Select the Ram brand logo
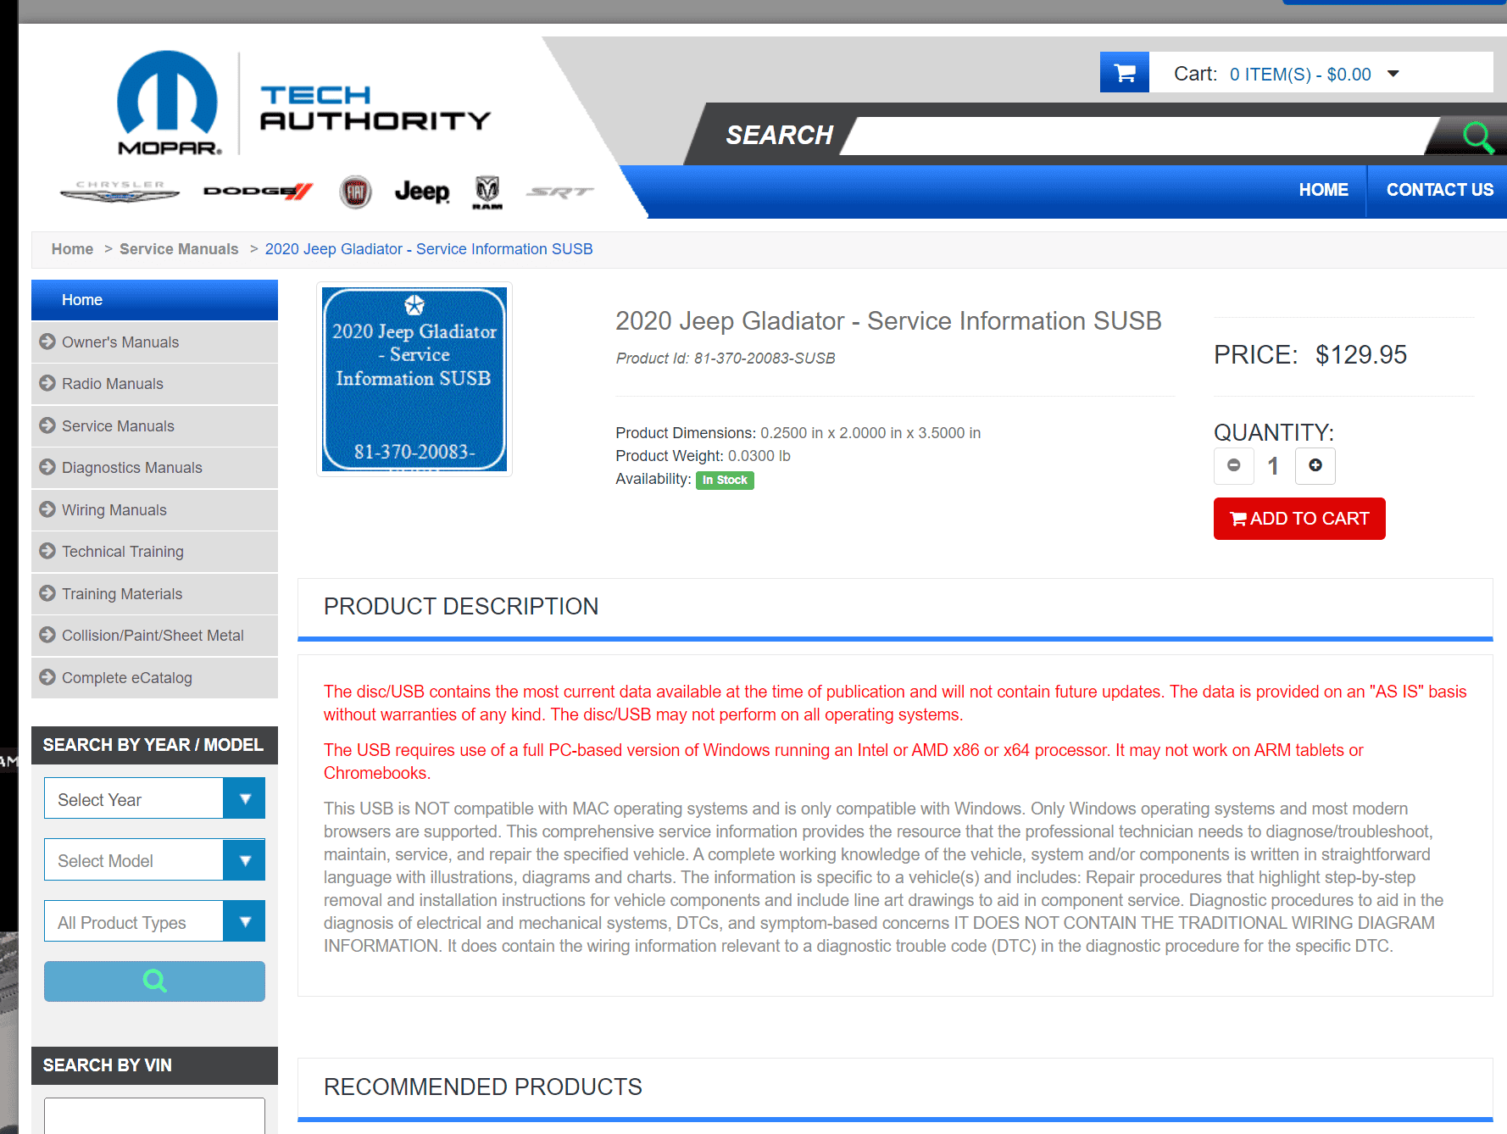This screenshot has height=1134, width=1507. click(487, 192)
